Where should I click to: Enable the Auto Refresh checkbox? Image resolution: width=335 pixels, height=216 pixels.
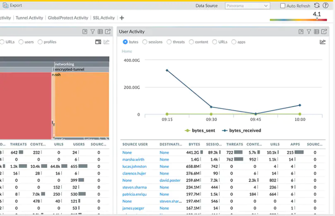pos(283,6)
